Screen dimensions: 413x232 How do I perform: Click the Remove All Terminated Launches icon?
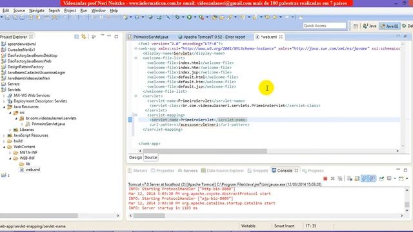pos(340,179)
